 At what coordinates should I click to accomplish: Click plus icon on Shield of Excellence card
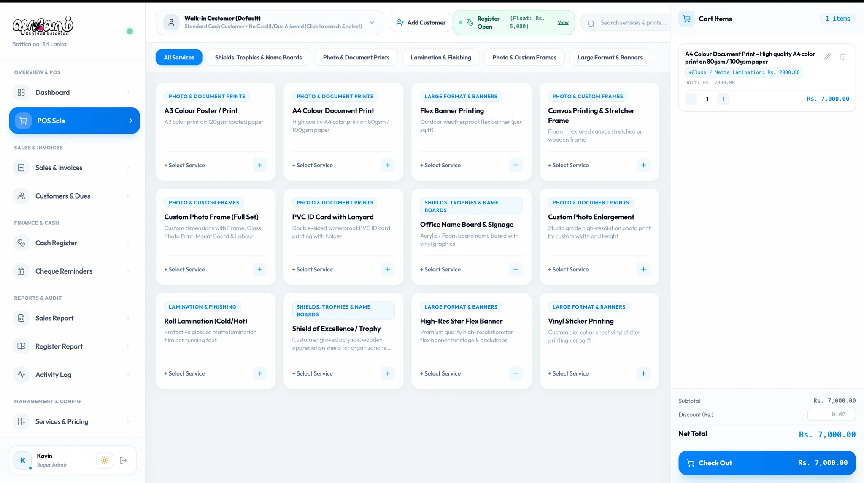pyautogui.click(x=388, y=373)
